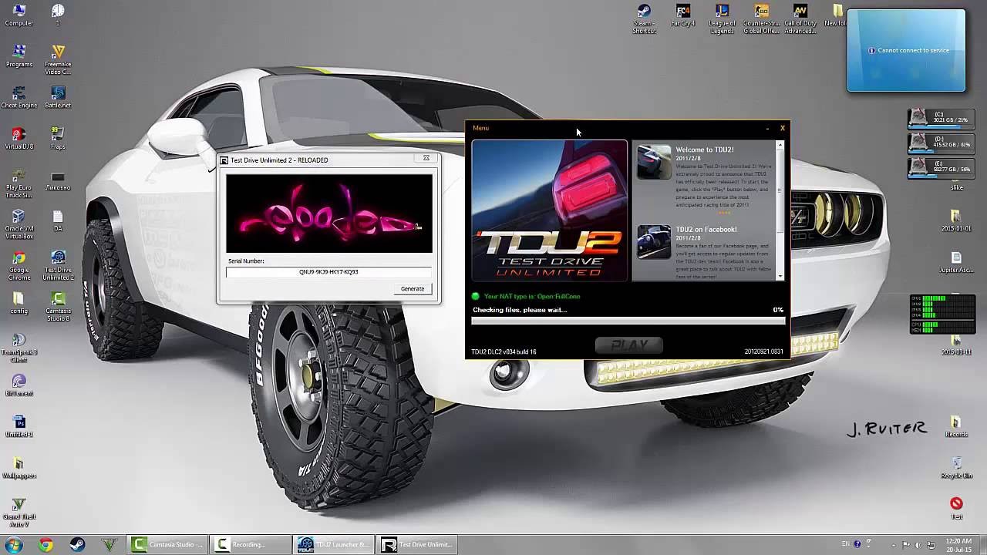This screenshot has height=555, width=987.
Task: Open the pinned Chrome taskbar icon
Action: tap(45, 545)
